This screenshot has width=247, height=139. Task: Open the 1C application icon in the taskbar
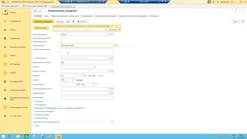click(58, 136)
